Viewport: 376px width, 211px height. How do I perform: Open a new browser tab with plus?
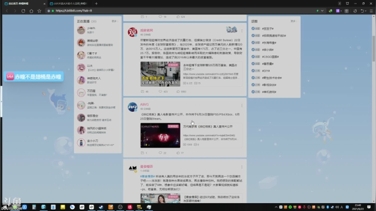(x=97, y=4)
